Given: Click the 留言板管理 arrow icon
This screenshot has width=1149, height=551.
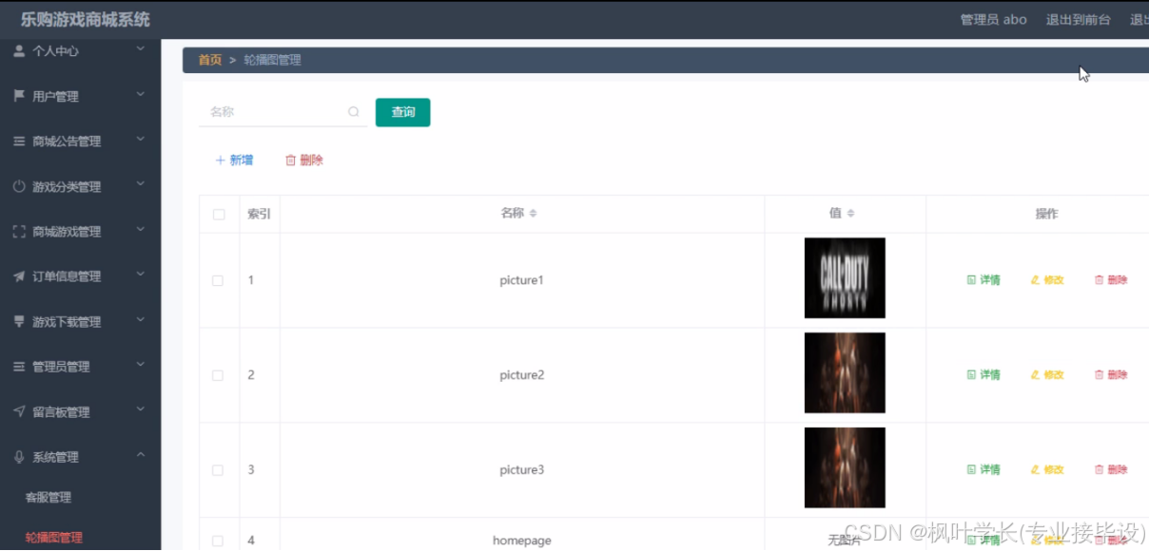Looking at the screenshot, I should point(19,411).
